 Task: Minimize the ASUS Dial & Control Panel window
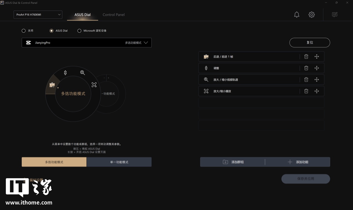326,3
